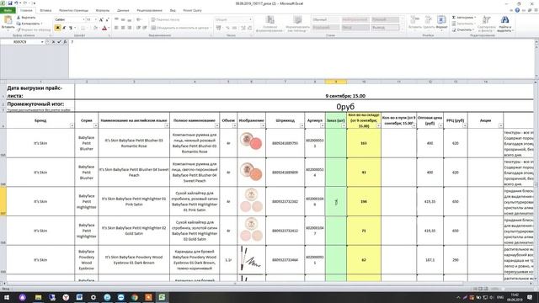Click the Align Right icon
Screen dimensions: 539x303
point(130,28)
